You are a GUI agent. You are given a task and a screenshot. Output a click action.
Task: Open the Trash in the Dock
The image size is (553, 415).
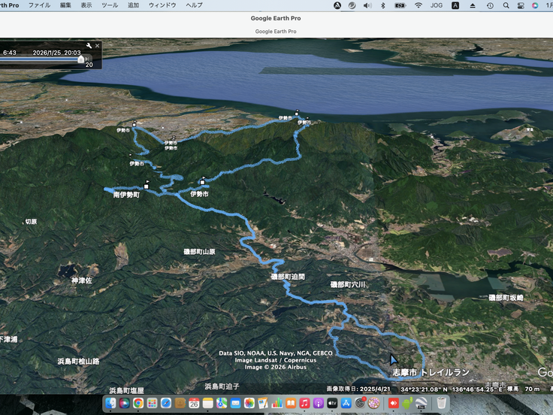tap(442, 403)
